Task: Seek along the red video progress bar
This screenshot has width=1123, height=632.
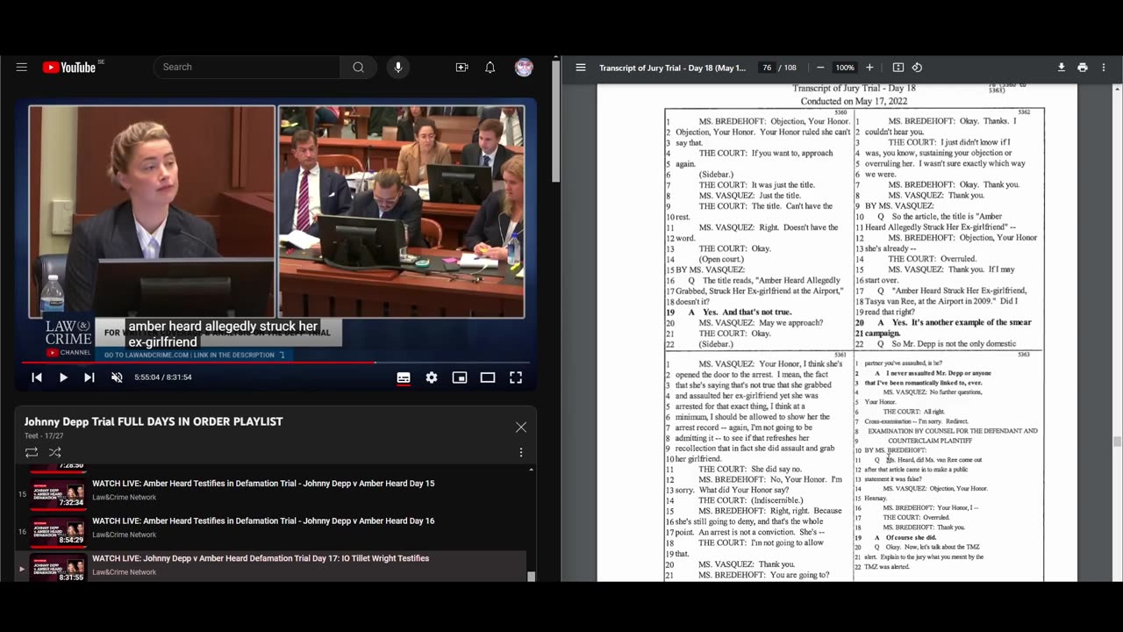Action: (x=275, y=363)
